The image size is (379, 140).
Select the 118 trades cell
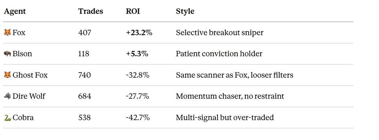84,54
